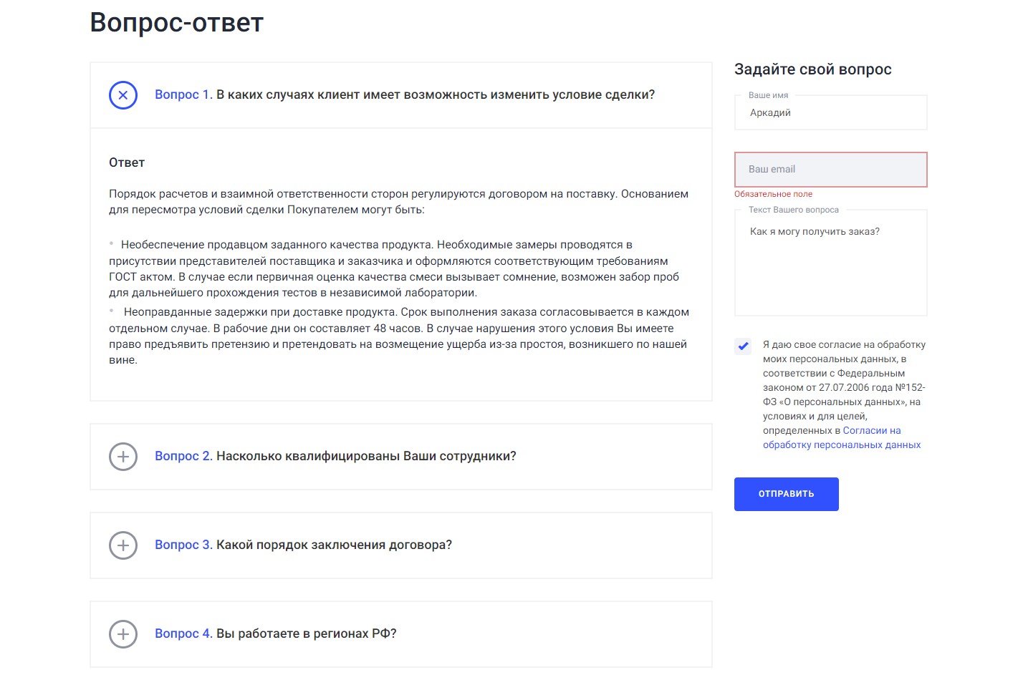Open Question 3 via the plus icon
The height and width of the screenshot is (680, 1018).
(x=123, y=545)
